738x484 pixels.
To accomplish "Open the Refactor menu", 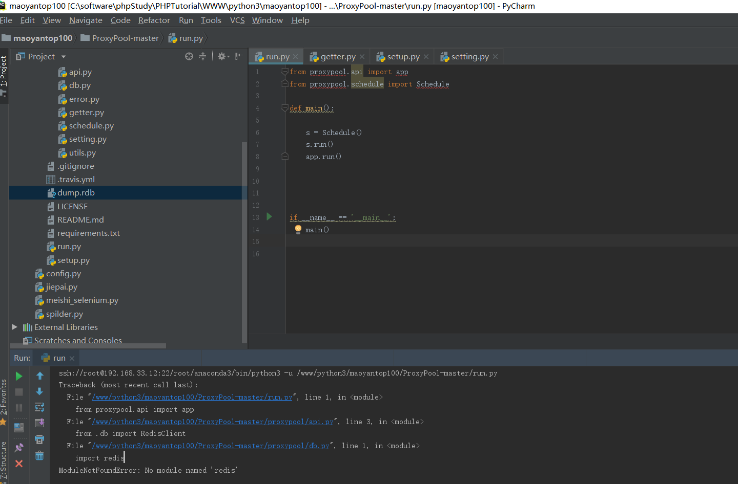I will tap(154, 20).
